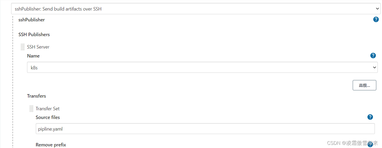
Task: Click the chevron arrow on the k8s dropdown
Action: coord(374,67)
